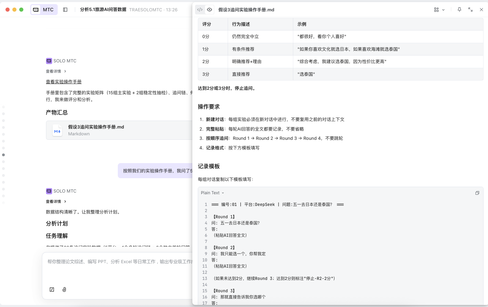Click the 分析5.1旅游AI问答数据 conversation title
The height and width of the screenshot is (307, 488).
[x=103, y=10]
